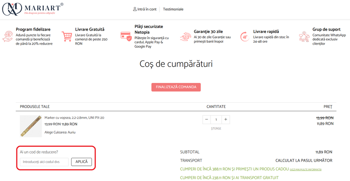This screenshot has height=181, width=350.
Task: Increase quantity with the plus button
Action: pos(226,119)
